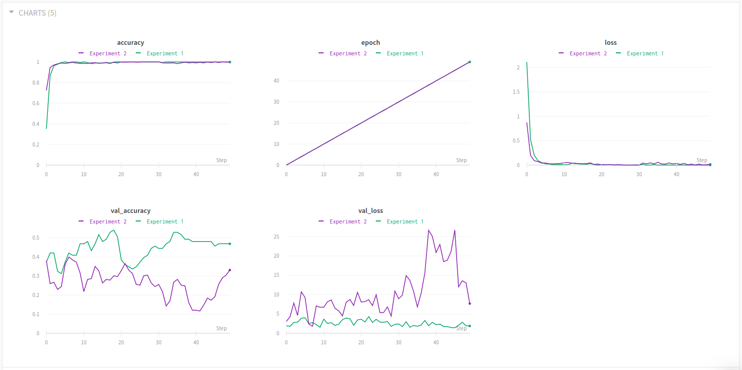Click x-axis tick 30 in epoch chart
Screen dimensions: 742x370
[x=399, y=174]
